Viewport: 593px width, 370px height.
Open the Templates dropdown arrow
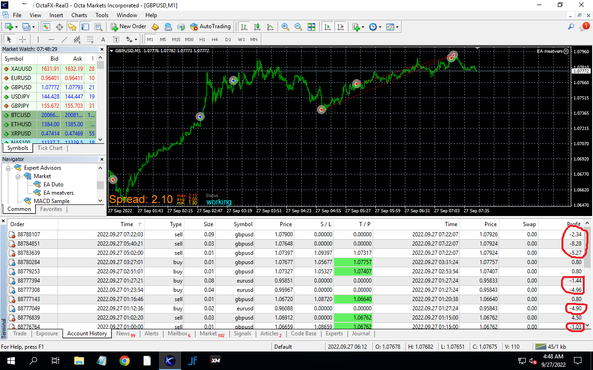coord(397,27)
